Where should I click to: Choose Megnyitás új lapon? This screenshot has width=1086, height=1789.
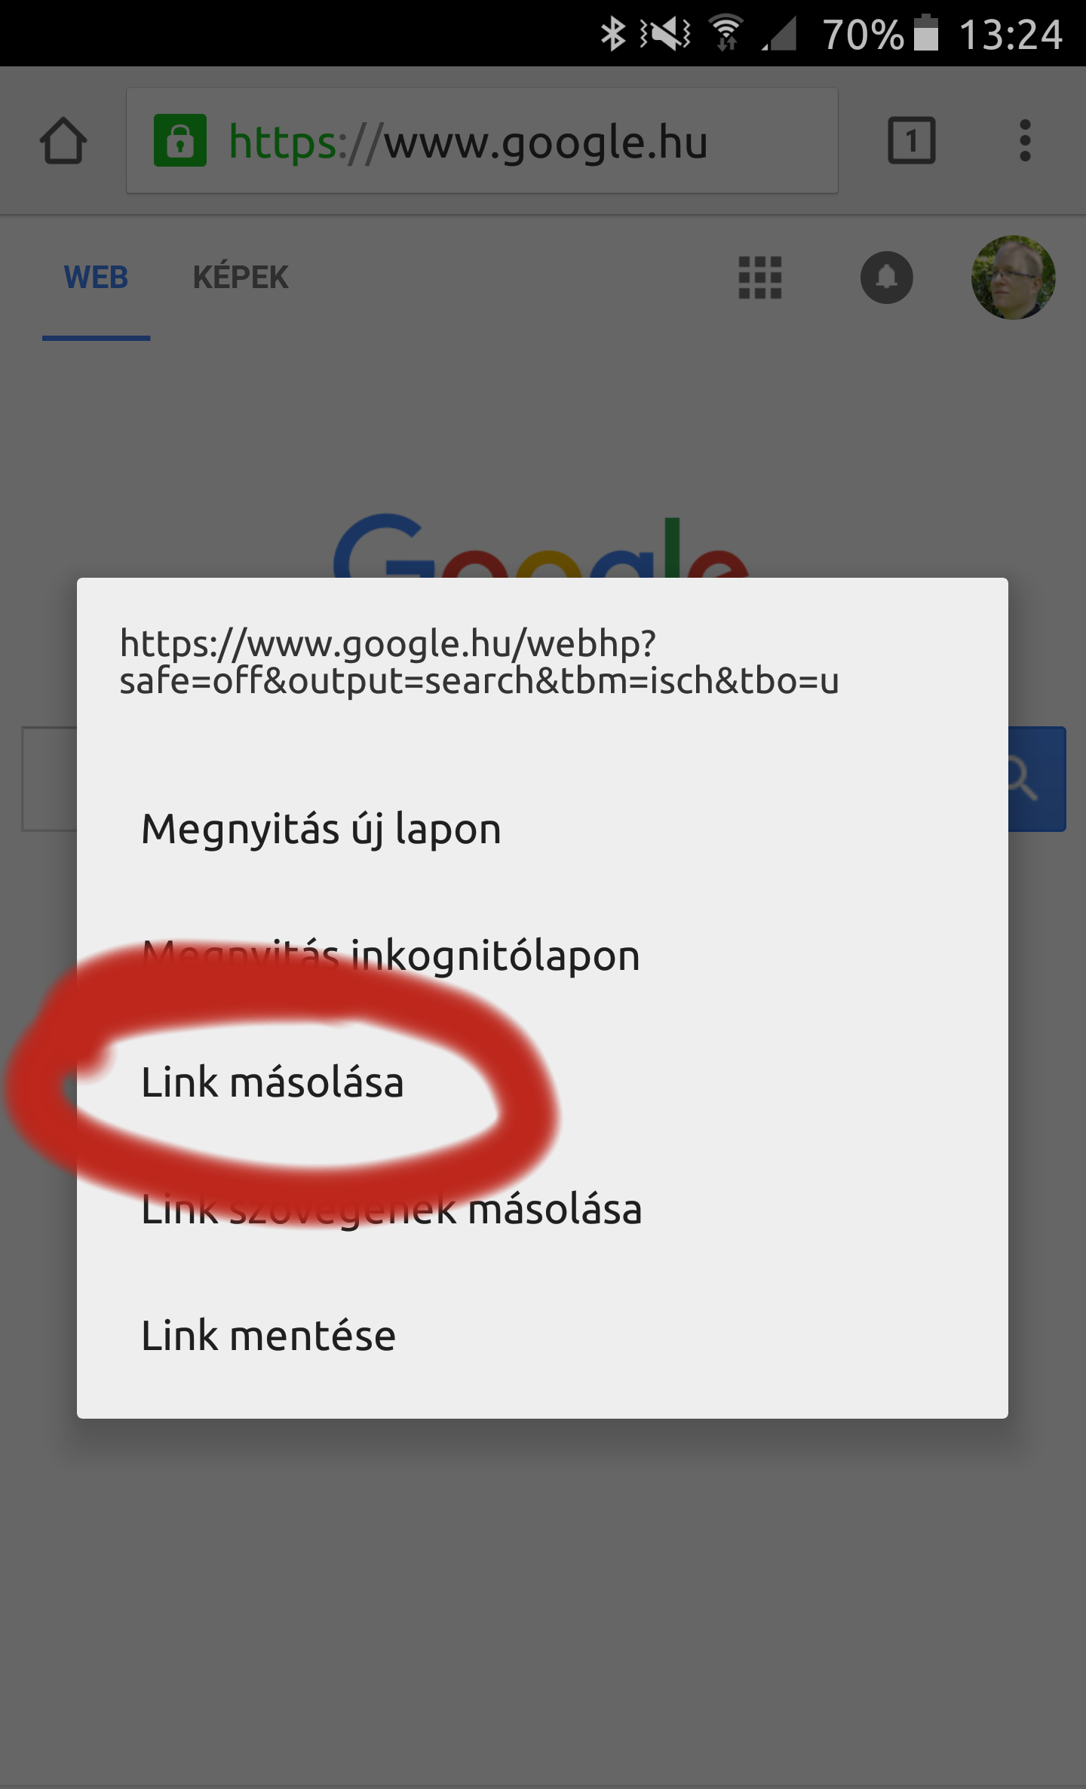[542, 830]
